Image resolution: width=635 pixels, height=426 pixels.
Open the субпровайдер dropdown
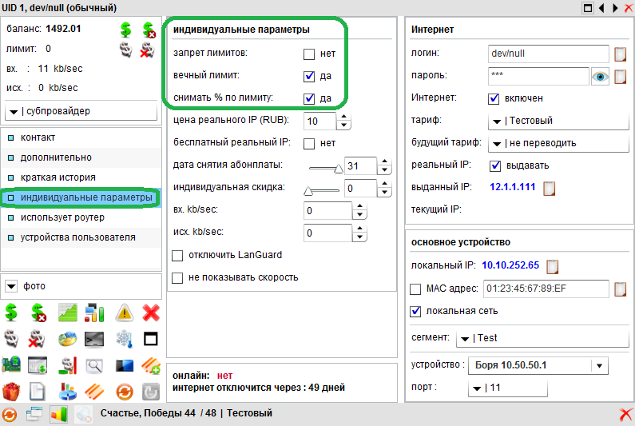click(79, 110)
